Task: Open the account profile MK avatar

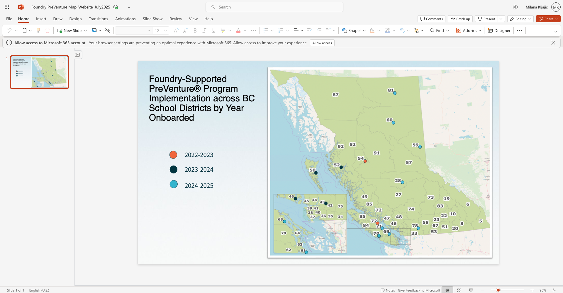Action: point(556,7)
